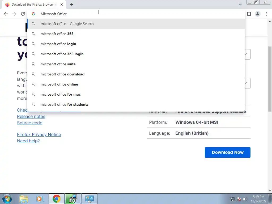Click the address bar text Microsoft Office
Screen dimensions: 272x204
[x=54, y=14]
